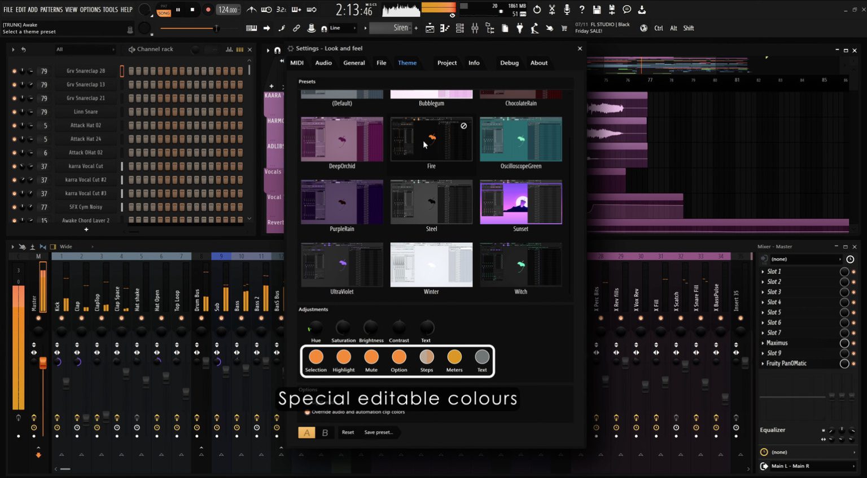Open the Meters colour swatch
Screen dimensions: 867x478
coord(454,357)
